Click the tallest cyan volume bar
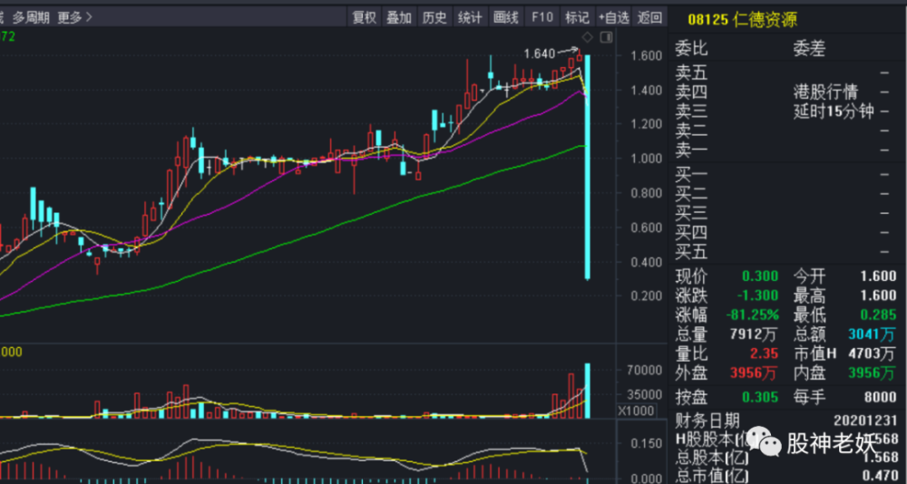Image resolution: width=907 pixels, height=484 pixels. 587,391
